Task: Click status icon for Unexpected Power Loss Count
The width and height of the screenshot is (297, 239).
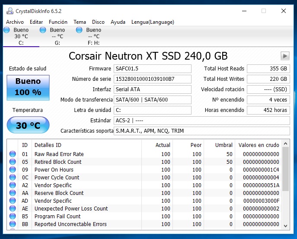Action: click(x=13, y=208)
